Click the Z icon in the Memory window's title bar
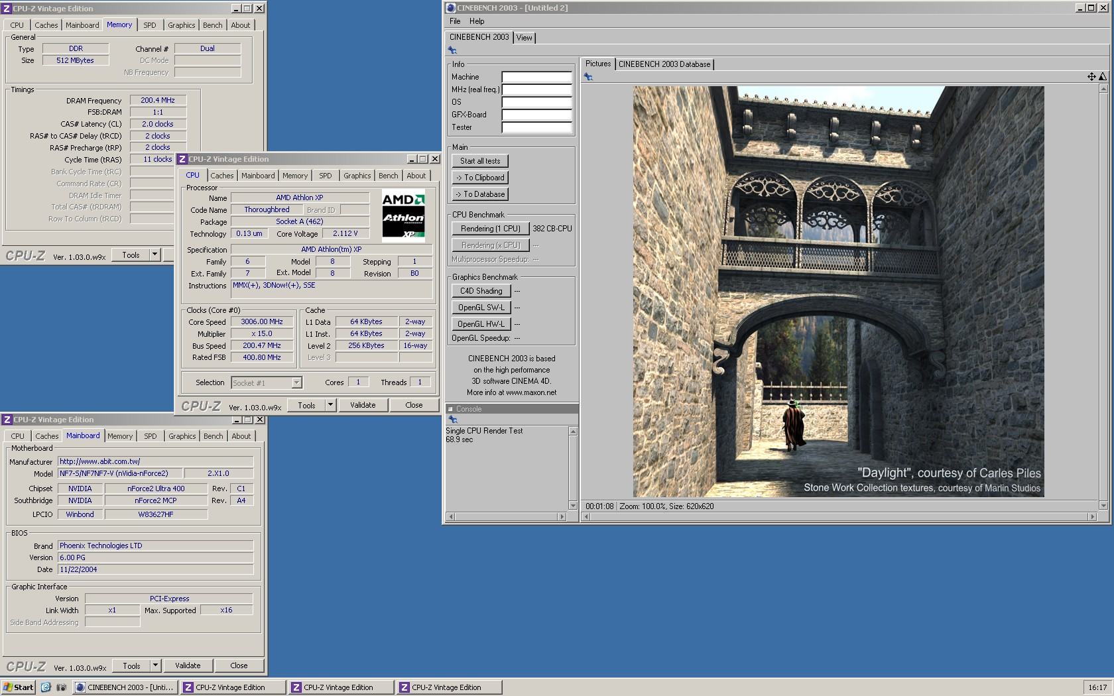Viewport: 1114px width, 696px height. pos(7,9)
